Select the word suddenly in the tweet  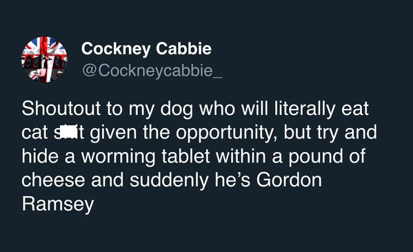click(169, 180)
